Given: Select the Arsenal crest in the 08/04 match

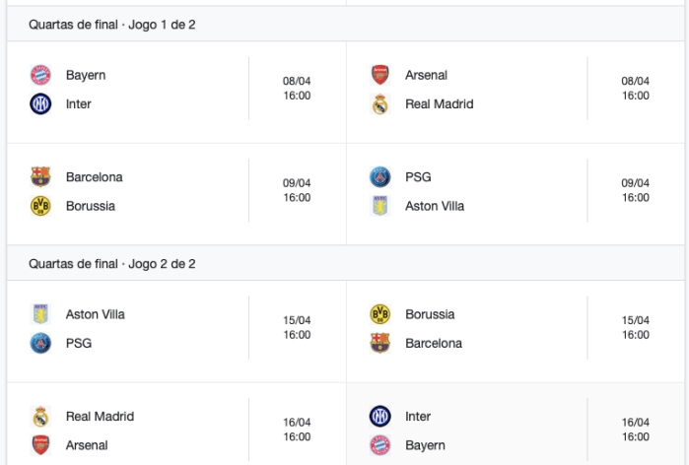Looking at the screenshot, I should (x=379, y=75).
